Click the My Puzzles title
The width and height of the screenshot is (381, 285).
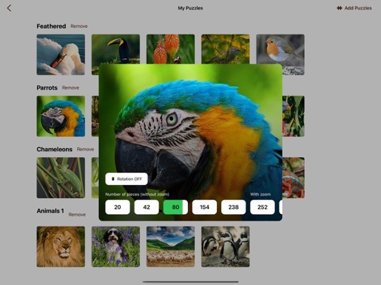190,8
